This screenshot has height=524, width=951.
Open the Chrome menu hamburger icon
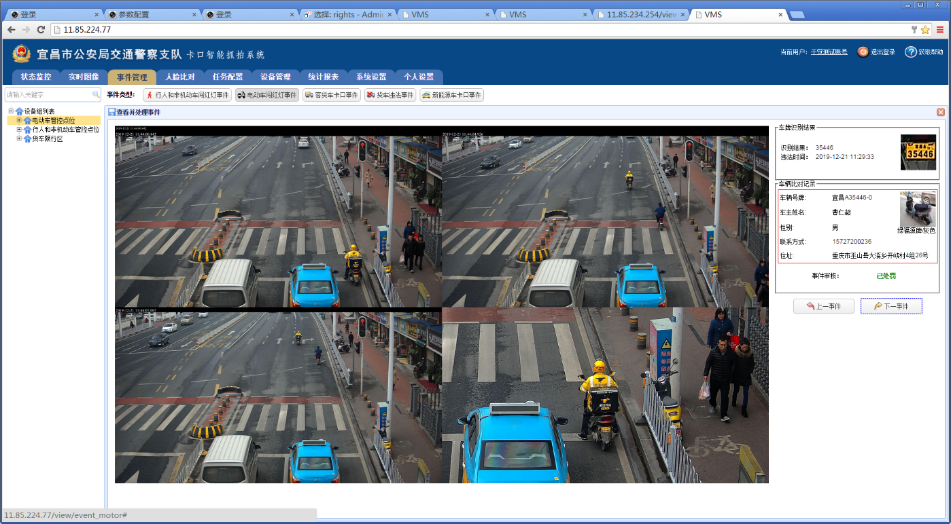click(x=939, y=30)
